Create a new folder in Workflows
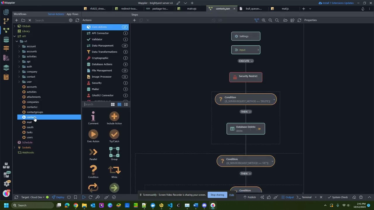 point(23,20)
